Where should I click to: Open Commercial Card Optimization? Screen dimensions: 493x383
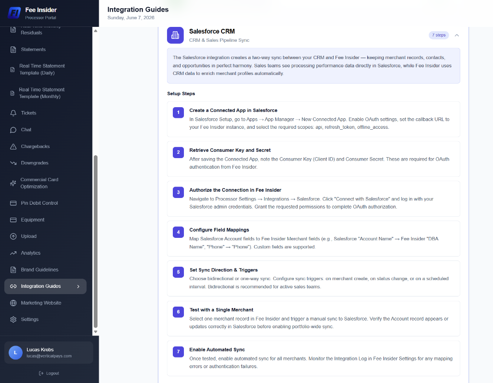(x=45, y=183)
